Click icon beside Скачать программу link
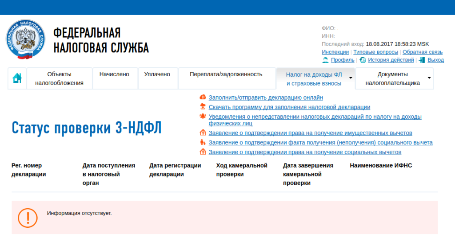This screenshot has width=455, height=242. [x=203, y=107]
